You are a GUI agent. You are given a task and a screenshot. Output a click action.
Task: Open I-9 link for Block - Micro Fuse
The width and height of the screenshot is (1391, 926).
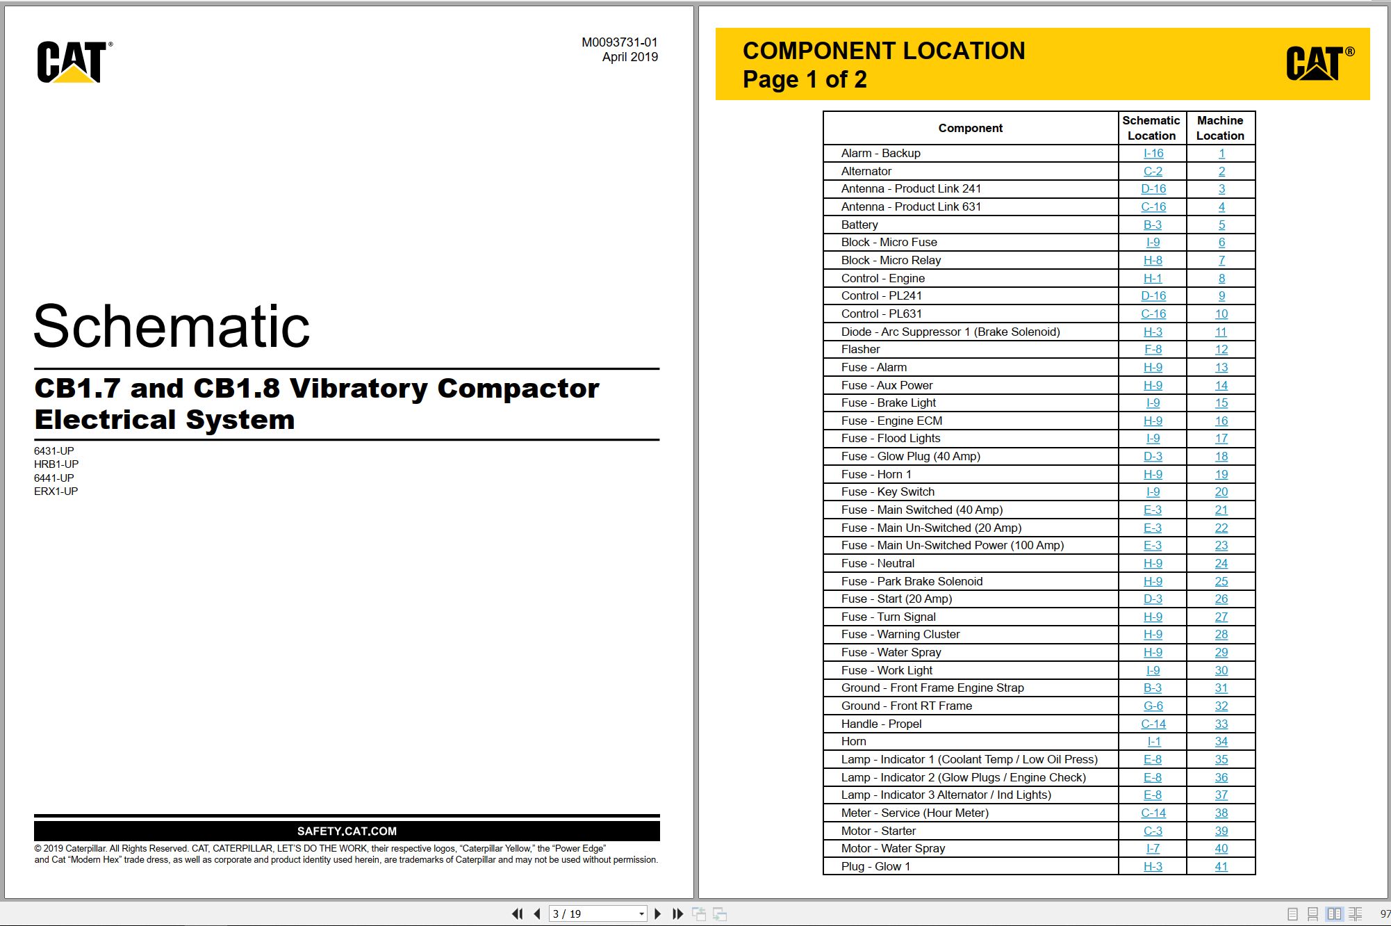point(1153,242)
